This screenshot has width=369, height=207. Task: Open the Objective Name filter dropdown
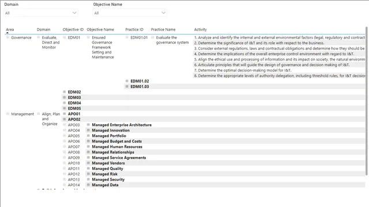[x=130, y=13]
